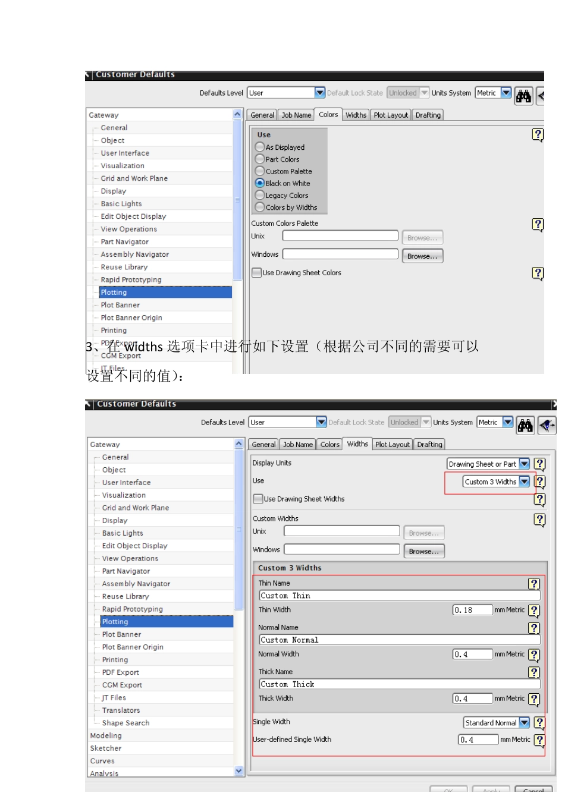Click icon right of binoculars, Widths-tab dialog

(x=547, y=425)
